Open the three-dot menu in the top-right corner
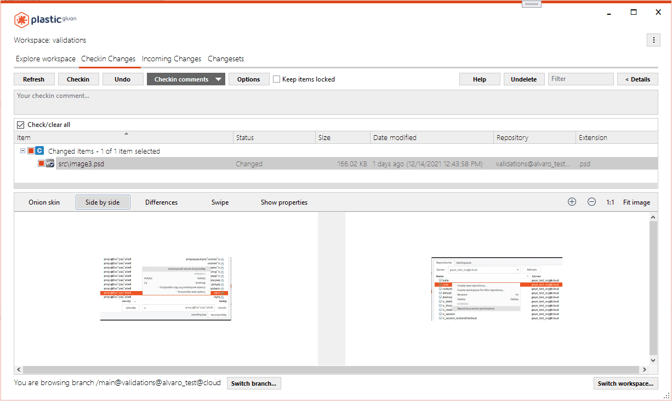The width and height of the screenshot is (672, 401). [x=653, y=40]
